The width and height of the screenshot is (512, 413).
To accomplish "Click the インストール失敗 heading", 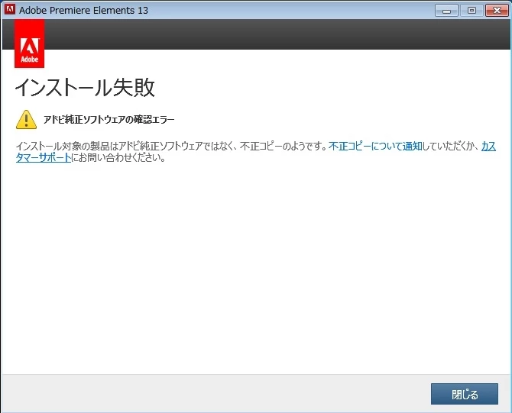I will click(85, 88).
